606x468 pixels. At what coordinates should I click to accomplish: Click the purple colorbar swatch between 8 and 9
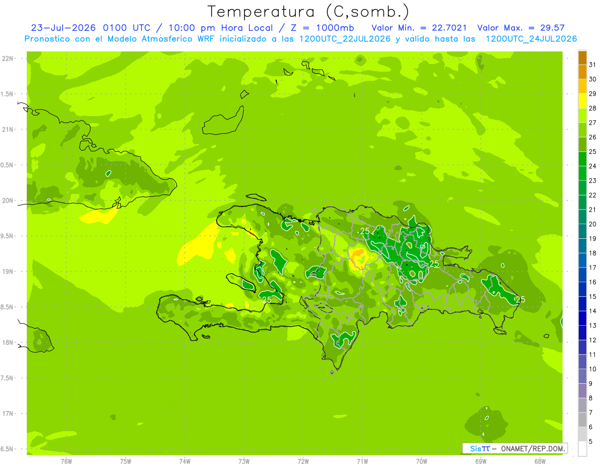(582, 391)
